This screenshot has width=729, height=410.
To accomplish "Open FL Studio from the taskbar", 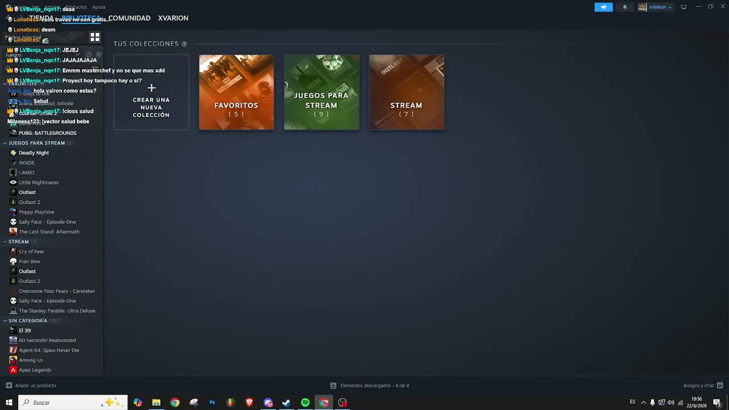I will click(x=231, y=403).
